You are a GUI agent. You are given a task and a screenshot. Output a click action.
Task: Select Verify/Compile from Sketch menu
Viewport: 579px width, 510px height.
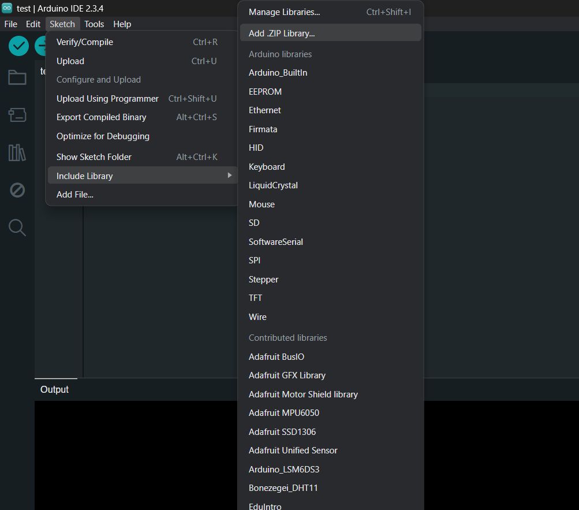(x=143, y=42)
